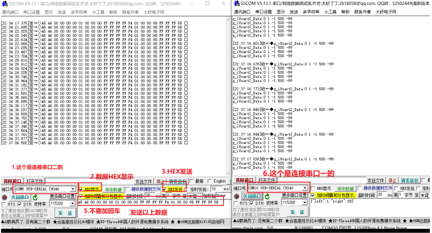Image resolution: width=432 pixels, height=233 pixels.
Task: Click 发送 send button in right window
Action: pos(297,212)
